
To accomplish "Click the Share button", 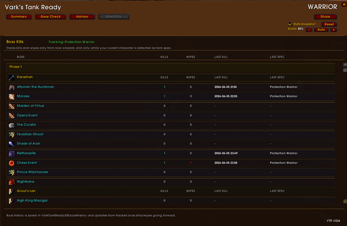I will point(325,17).
